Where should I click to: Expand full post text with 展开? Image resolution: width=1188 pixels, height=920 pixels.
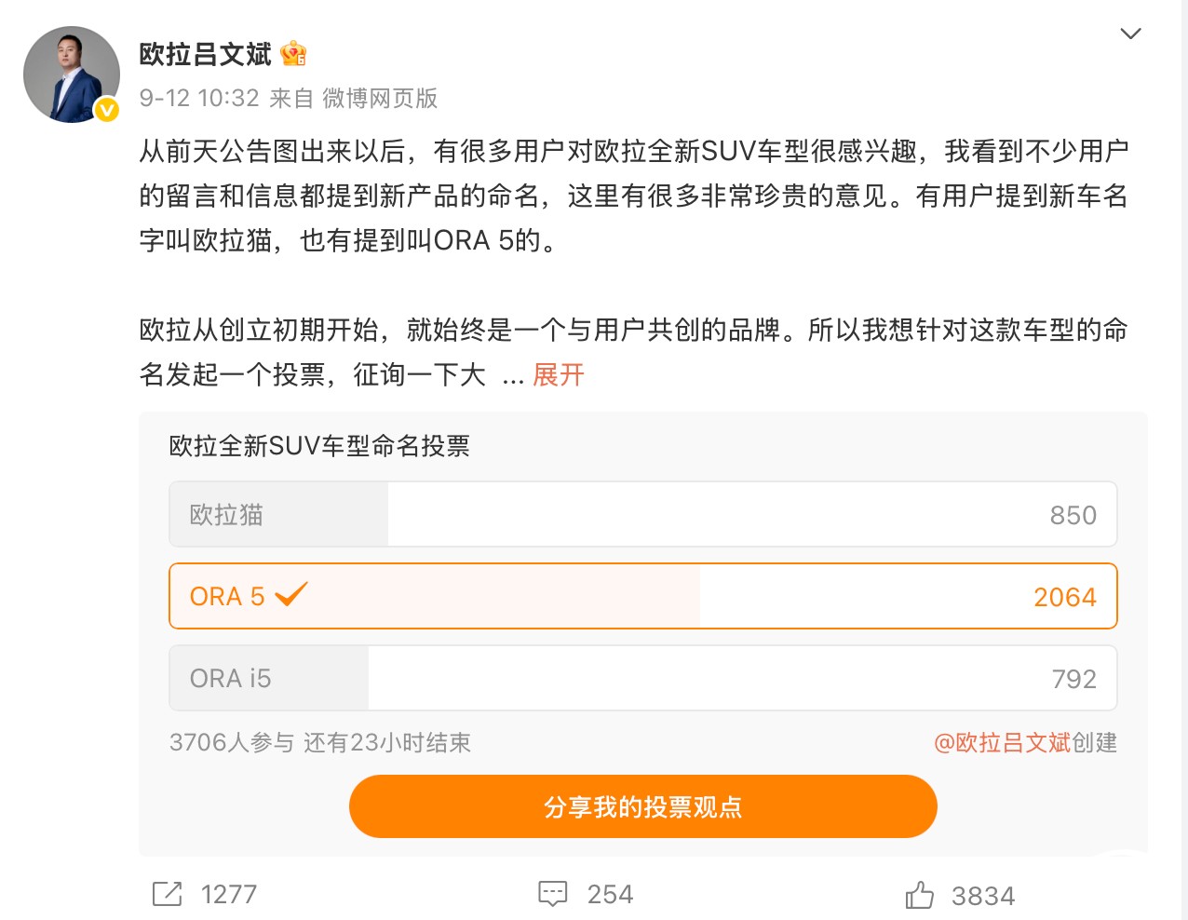point(559,374)
